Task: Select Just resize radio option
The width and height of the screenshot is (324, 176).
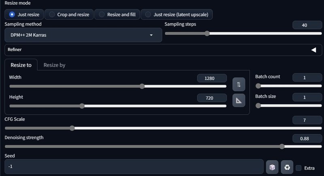Action: coord(24,15)
